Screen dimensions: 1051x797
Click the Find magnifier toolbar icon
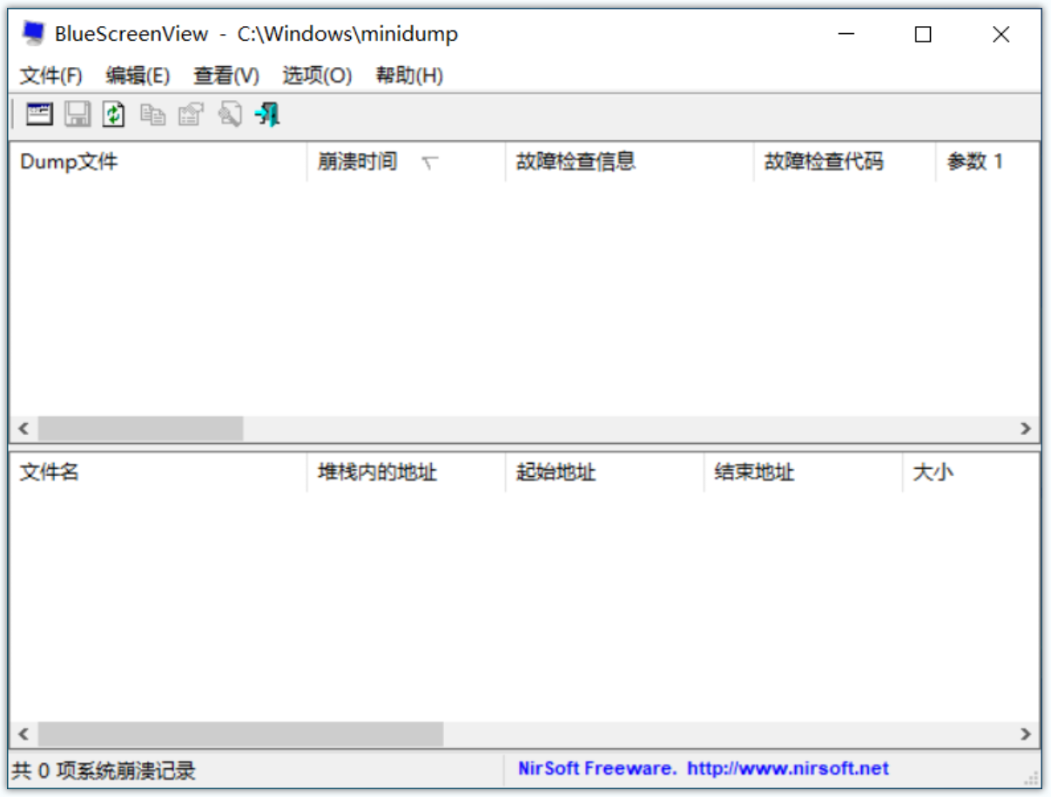(x=229, y=114)
